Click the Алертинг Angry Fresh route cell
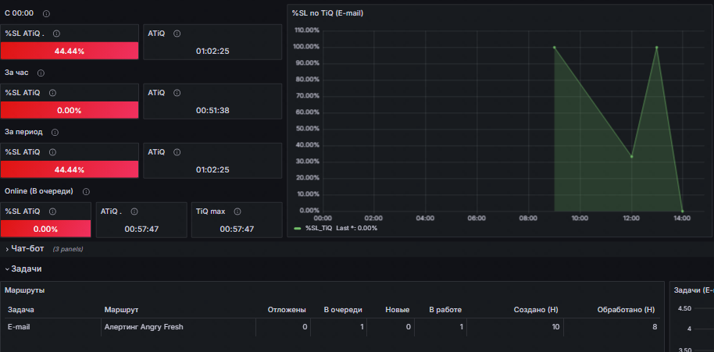 point(144,327)
